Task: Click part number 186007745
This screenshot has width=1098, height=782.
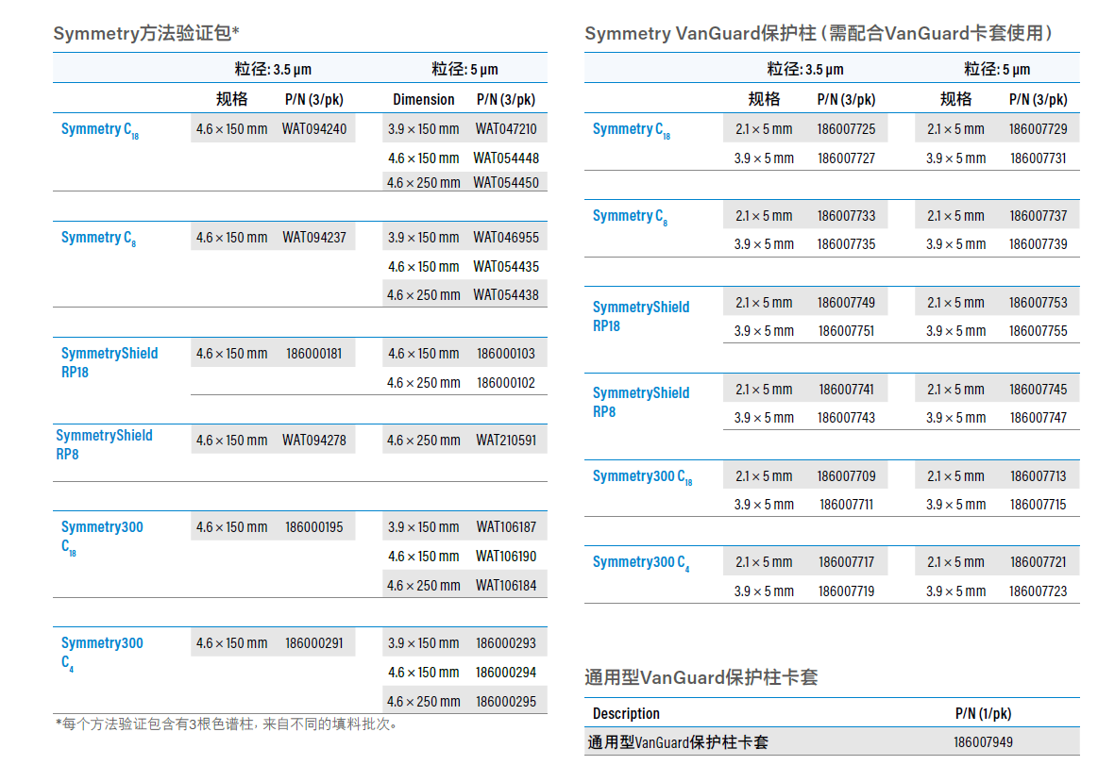Action: [1038, 390]
